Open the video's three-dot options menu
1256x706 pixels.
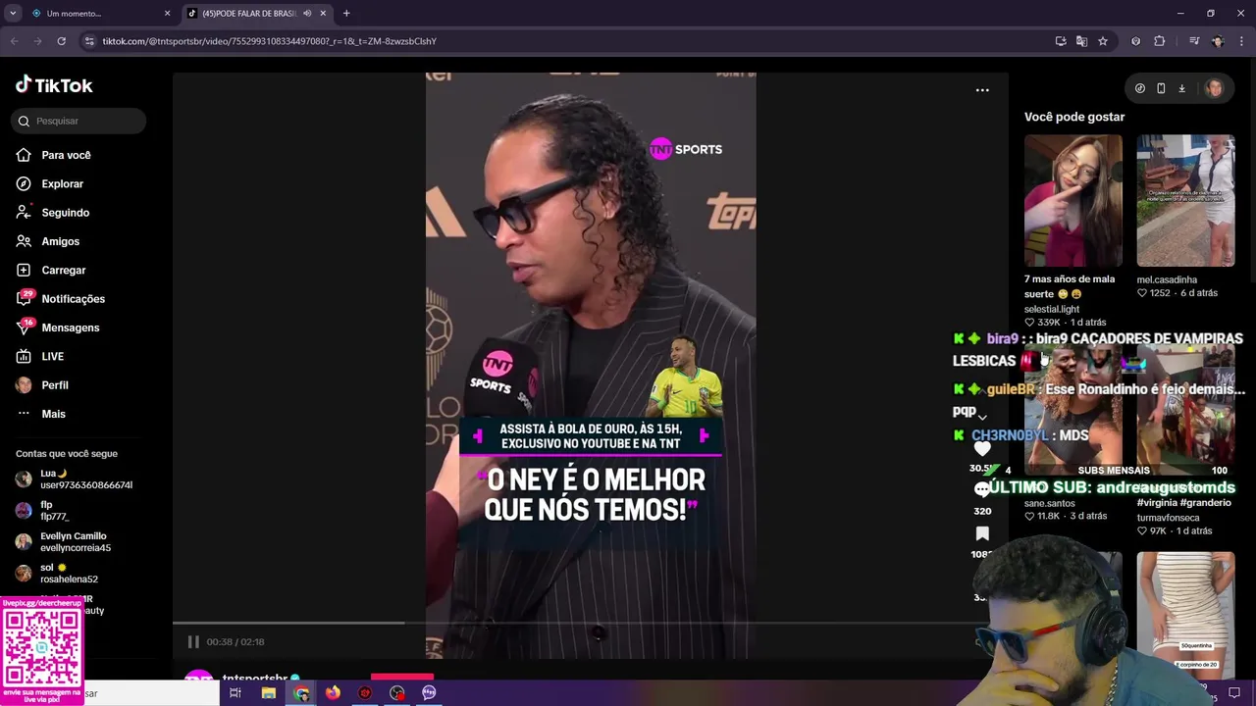[x=982, y=90]
